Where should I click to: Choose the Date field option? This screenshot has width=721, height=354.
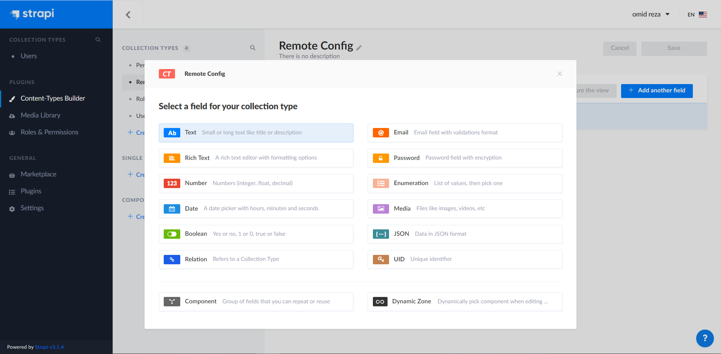[256, 209]
